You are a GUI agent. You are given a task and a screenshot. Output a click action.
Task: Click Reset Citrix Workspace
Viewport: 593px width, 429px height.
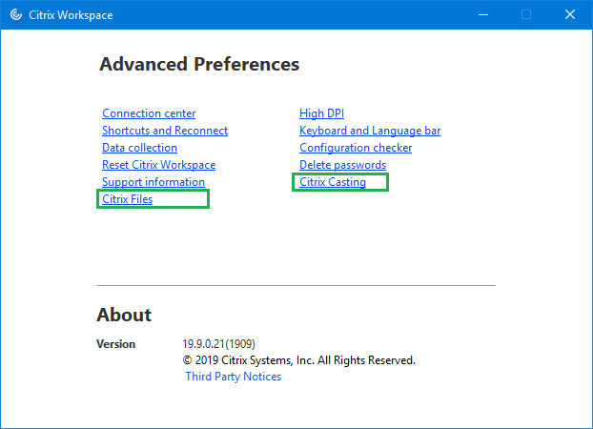[158, 165]
